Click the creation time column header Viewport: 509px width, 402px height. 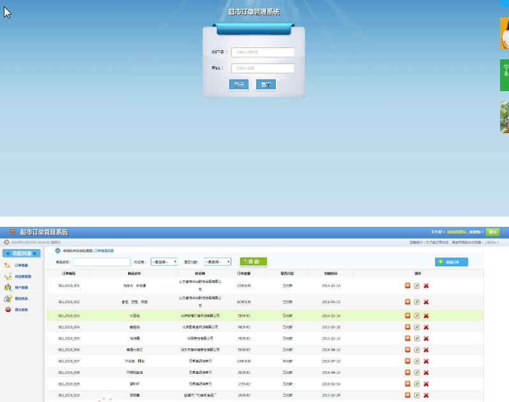[331, 273]
